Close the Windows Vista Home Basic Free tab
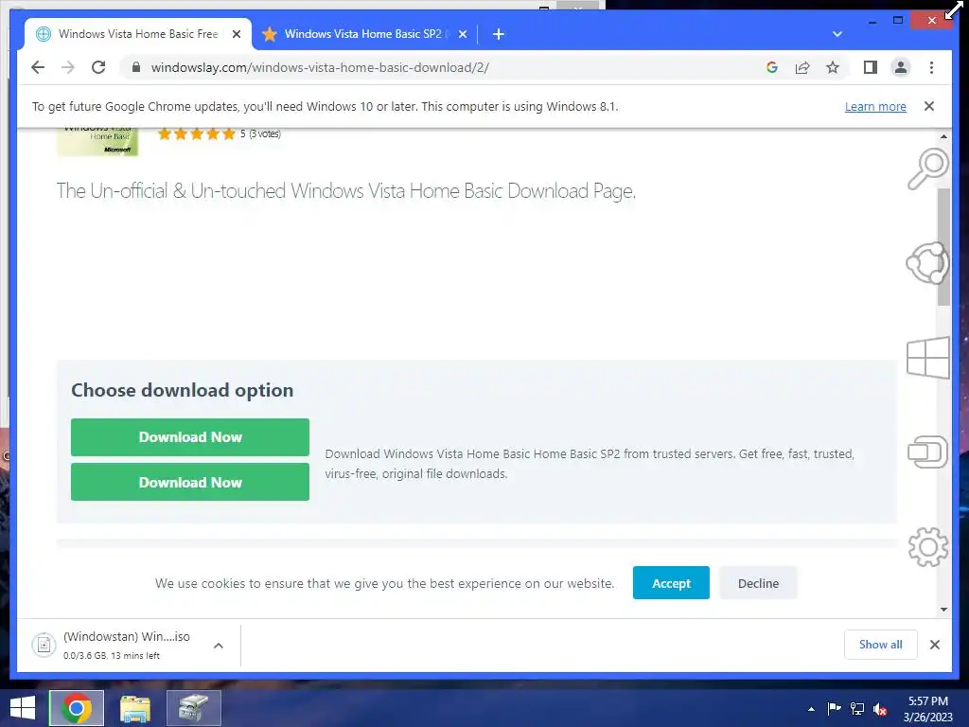Image resolution: width=969 pixels, height=727 pixels. 236,34
